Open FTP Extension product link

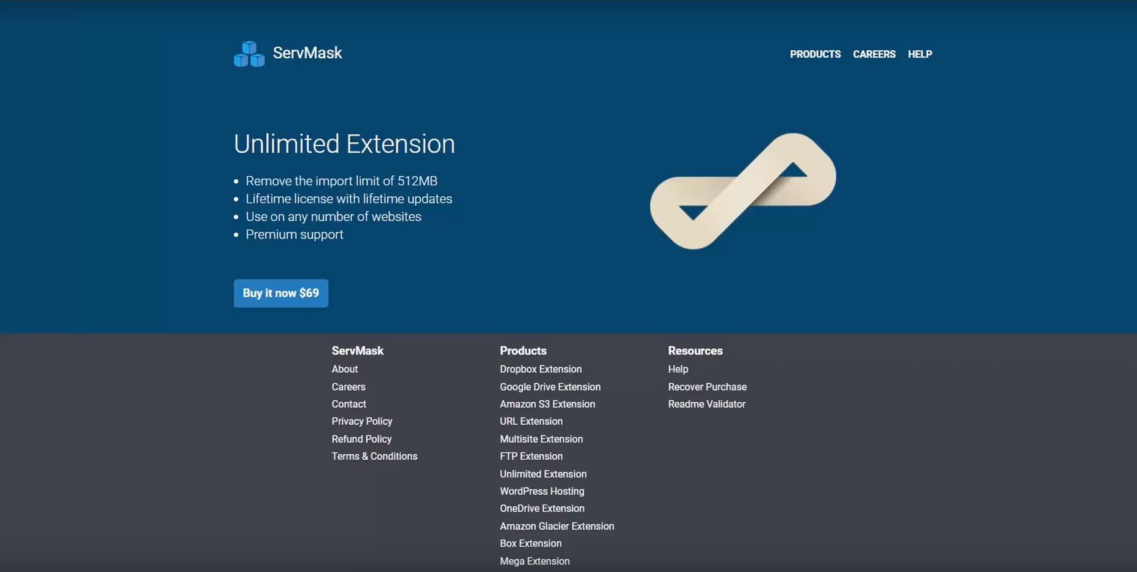(531, 456)
